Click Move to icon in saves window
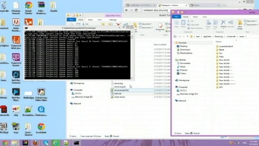Image resolution: width=259 pixels, height=146 pixels. coord(208,23)
